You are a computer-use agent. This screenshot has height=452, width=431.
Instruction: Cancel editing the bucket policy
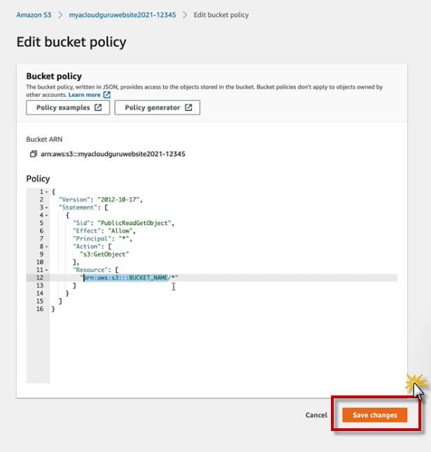coord(316,415)
